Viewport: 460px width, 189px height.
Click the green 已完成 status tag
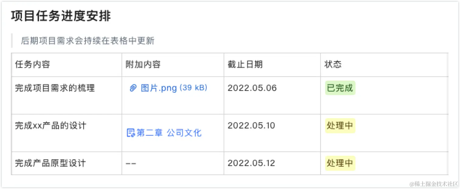pyautogui.click(x=340, y=88)
